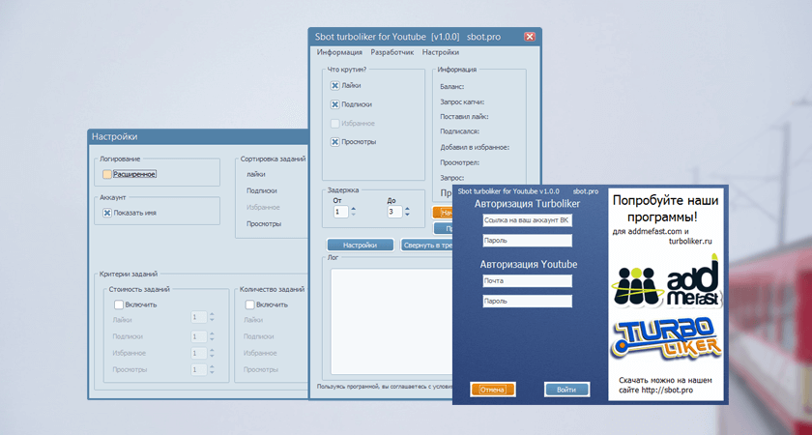Click the orange start button under Информация

(x=443, y=212)
